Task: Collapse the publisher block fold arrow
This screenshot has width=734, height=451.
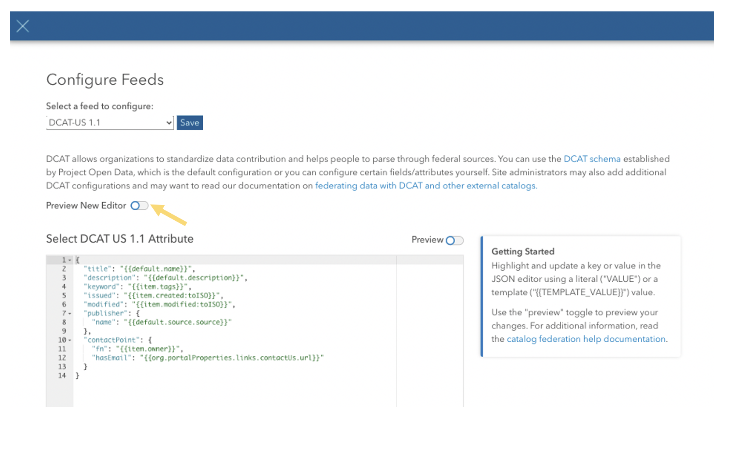Action: pyautogui.click(x=70, y=314)
